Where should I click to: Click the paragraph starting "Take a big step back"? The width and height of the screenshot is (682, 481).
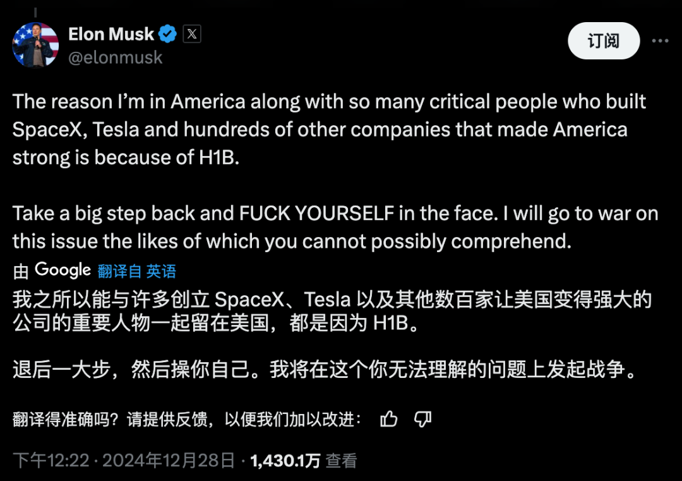pyautogui.click(x=335, y=226)
